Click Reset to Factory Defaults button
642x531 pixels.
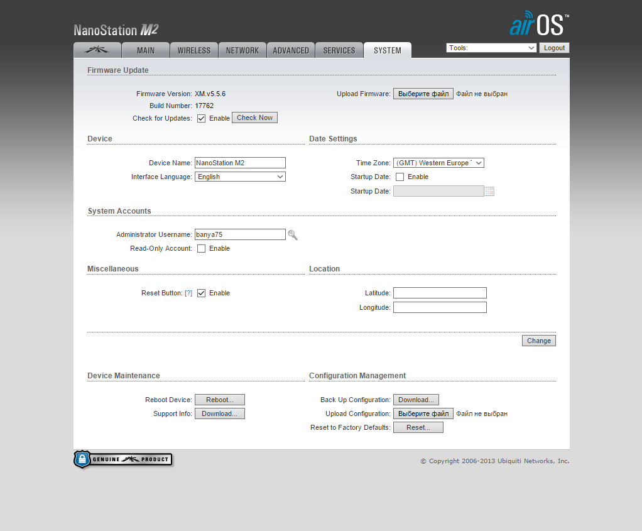click(418, 428)
